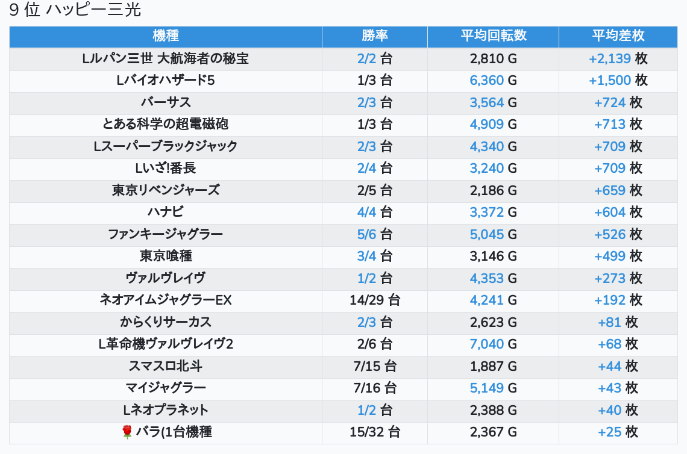Click ファンキージャグラー machine name
This screenshot has width=687, height=454.
click(x=166, y=234)
